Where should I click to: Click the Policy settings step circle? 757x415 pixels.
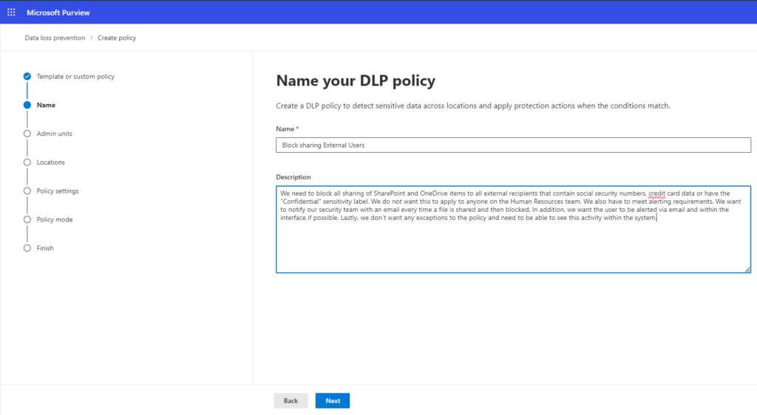(x=27, y=191)
